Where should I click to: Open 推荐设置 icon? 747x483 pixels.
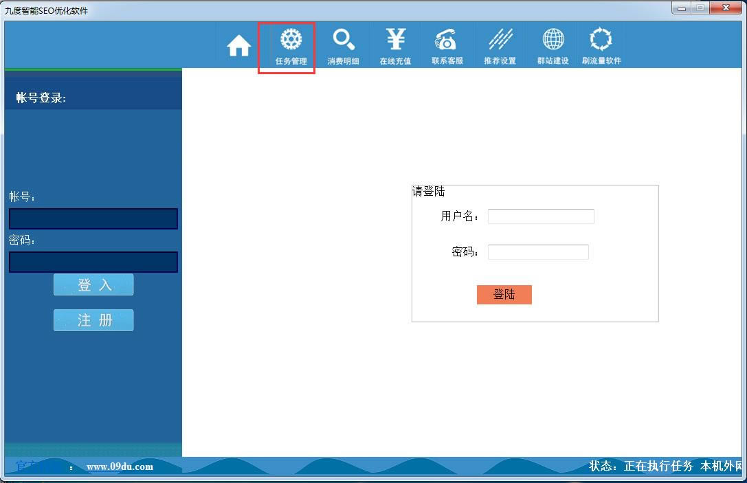pyautogui.click(x=500, y=47)
